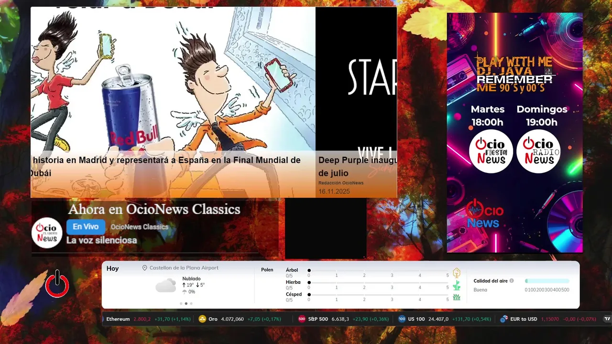The width and height of the screenshot is (612, 344).
Task: Open the OcioNews Radio round logo
Action: point(538,151)
